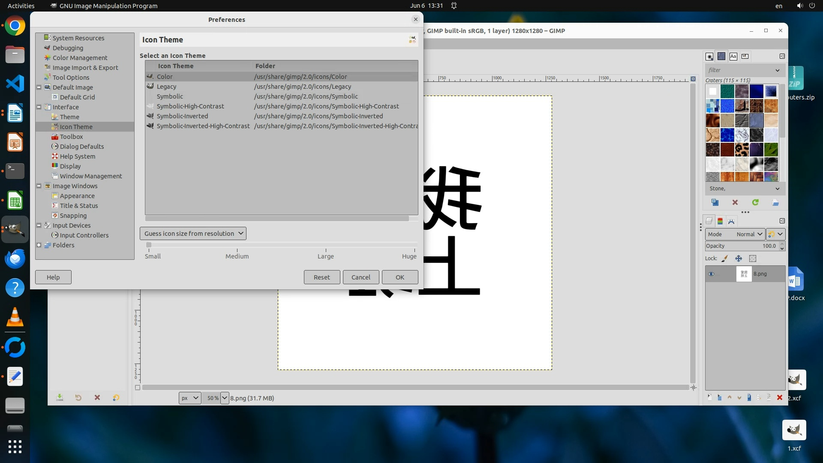Select Toolbox preferences page
823x463 pixels.
coord(71,137)
